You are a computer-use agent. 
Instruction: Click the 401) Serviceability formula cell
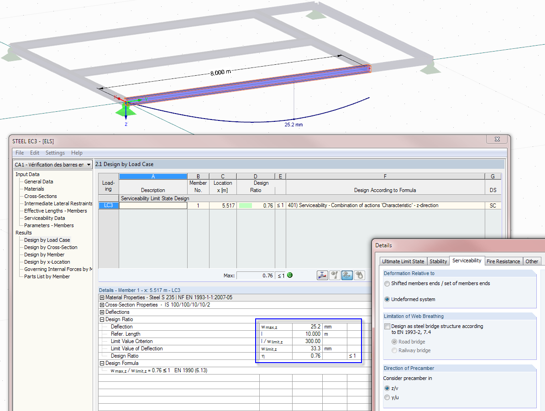coord(385,206)
